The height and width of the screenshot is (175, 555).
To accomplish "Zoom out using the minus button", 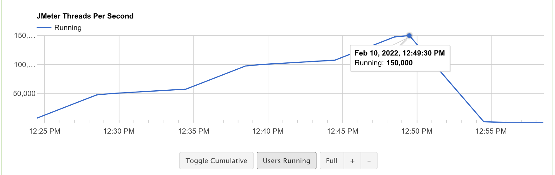I will [x=369, y=161].
